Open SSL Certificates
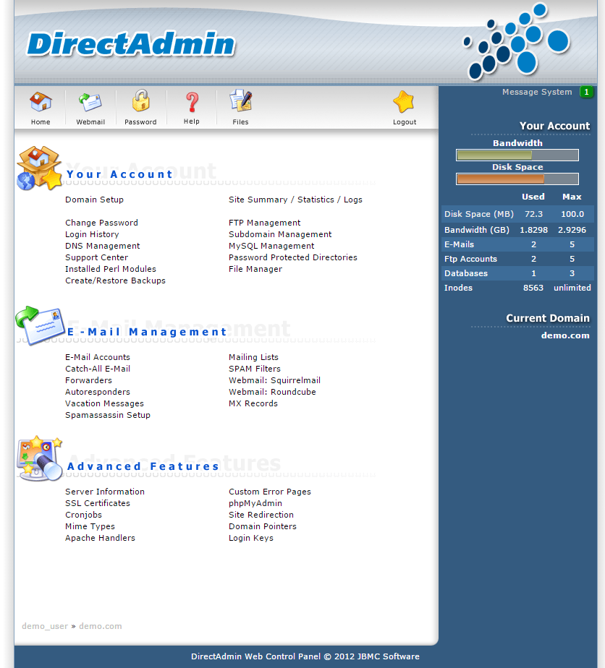Screen dimensions: 605x668 (98, 502)
